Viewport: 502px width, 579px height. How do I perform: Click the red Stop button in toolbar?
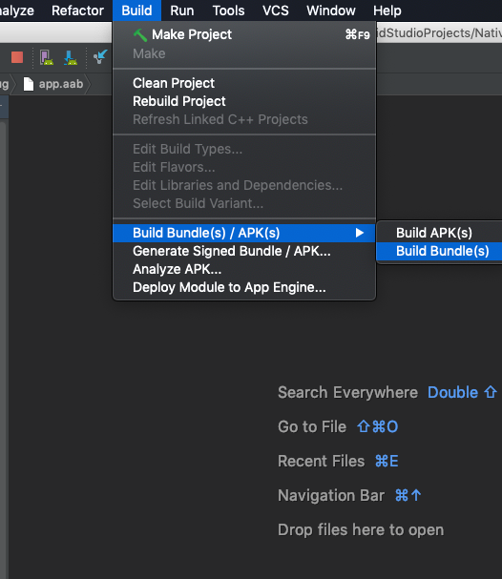[x=17, y=57]
